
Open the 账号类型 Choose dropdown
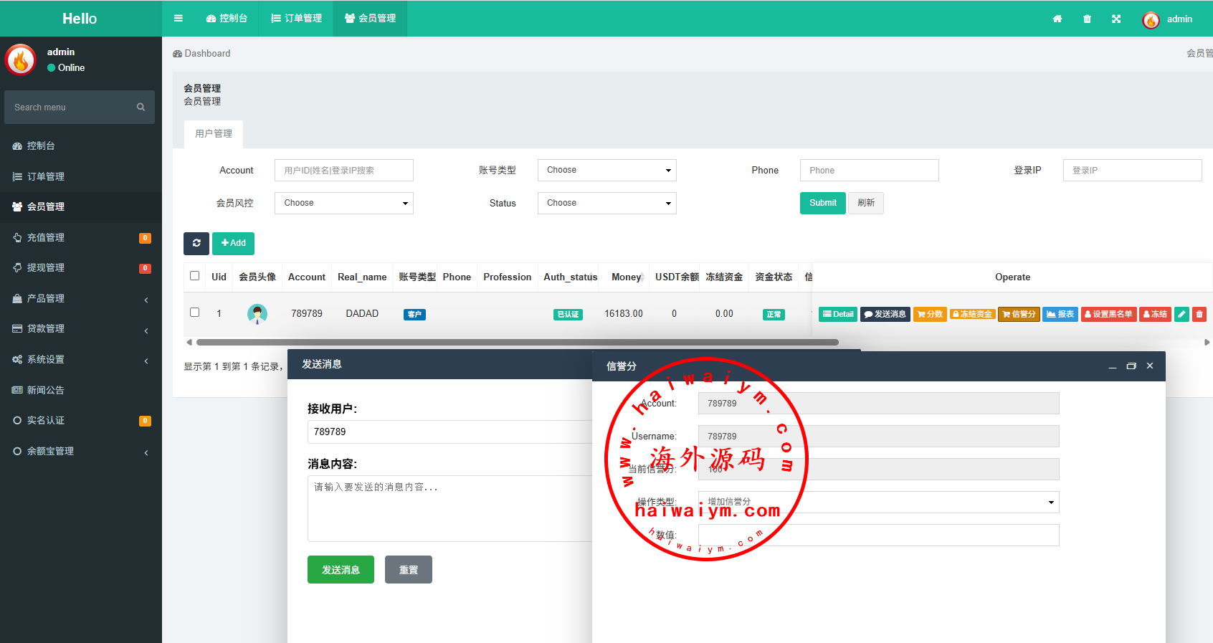(x=606, y=171)
